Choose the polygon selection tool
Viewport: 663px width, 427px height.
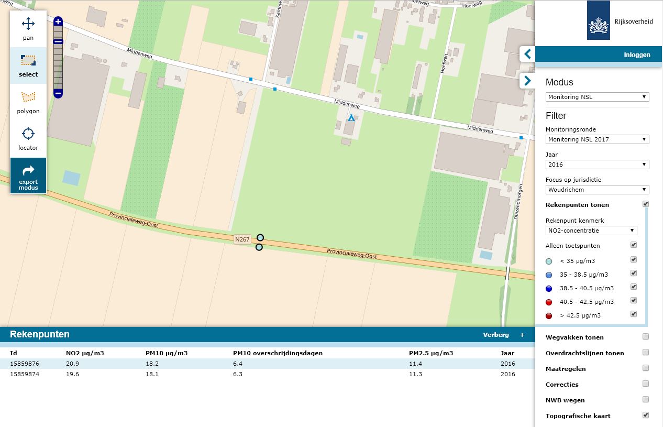[28, 102]
